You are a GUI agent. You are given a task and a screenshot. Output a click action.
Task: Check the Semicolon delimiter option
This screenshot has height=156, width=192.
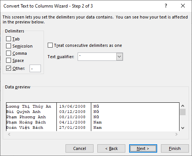pyautogui.click(x=8, y=46)
